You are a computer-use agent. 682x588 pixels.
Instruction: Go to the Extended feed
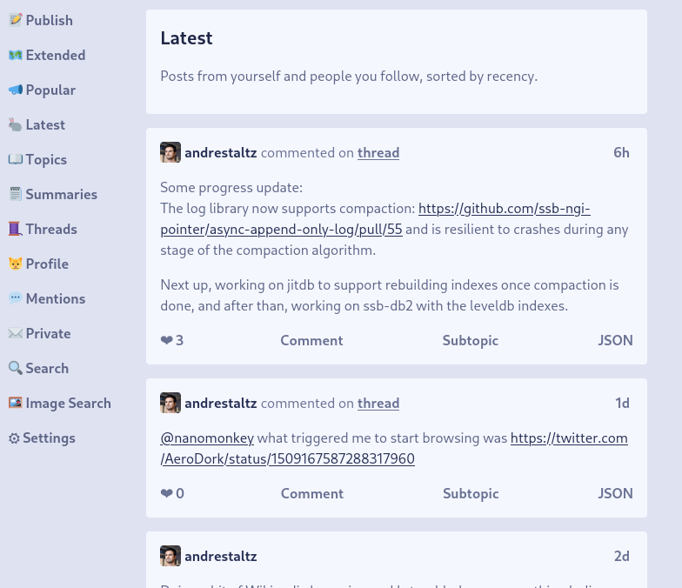click(x=47, y=55)
